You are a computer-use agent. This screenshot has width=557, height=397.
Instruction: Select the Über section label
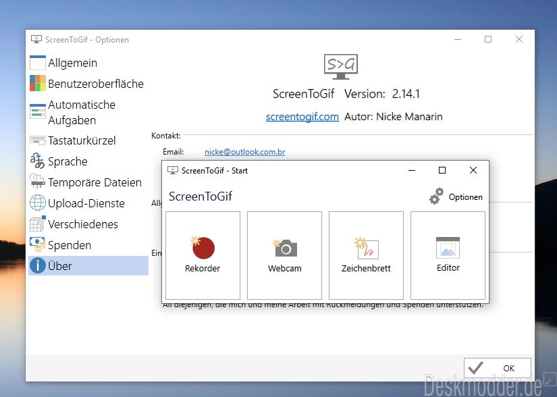point(60,266)
